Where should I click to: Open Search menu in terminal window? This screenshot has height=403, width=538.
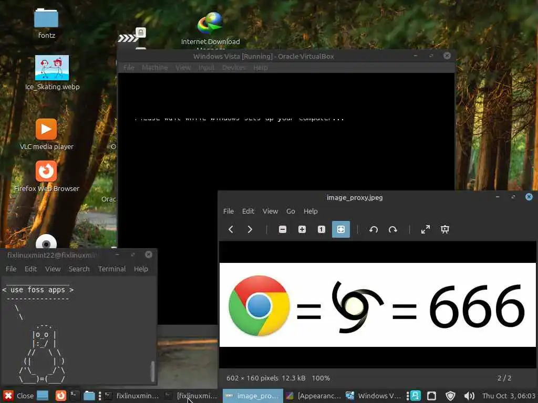79,269
